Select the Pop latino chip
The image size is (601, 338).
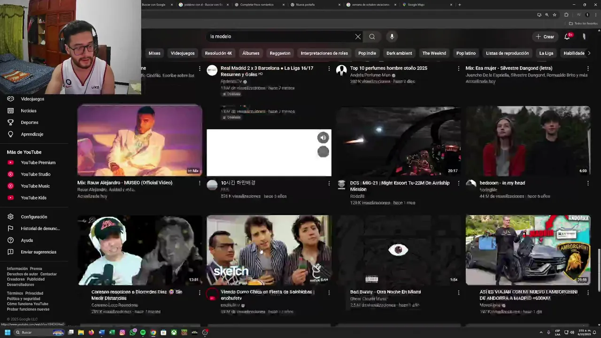pyautogui.click(x=466, y=53)
